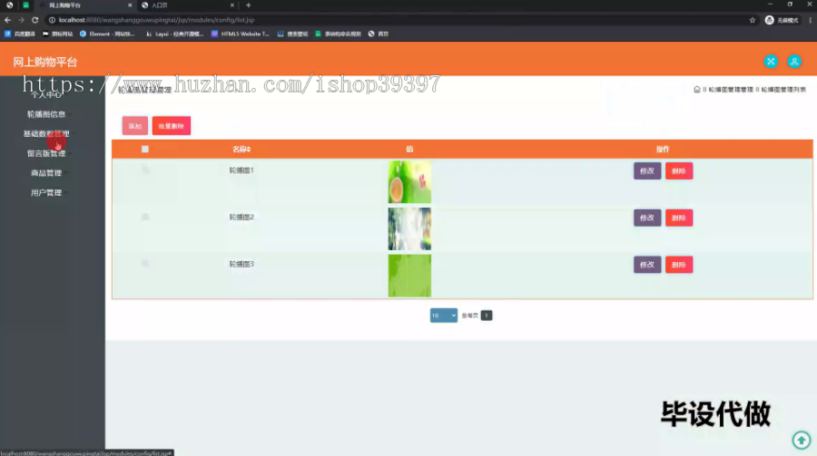Open the green thumbnail for 轮播图3
This screenshot has height=456, width=817.
(x=409, y=276)
